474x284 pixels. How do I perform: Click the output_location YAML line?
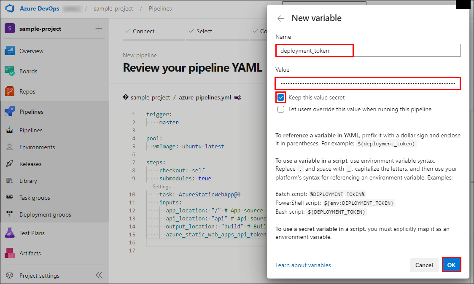point(216,227)
